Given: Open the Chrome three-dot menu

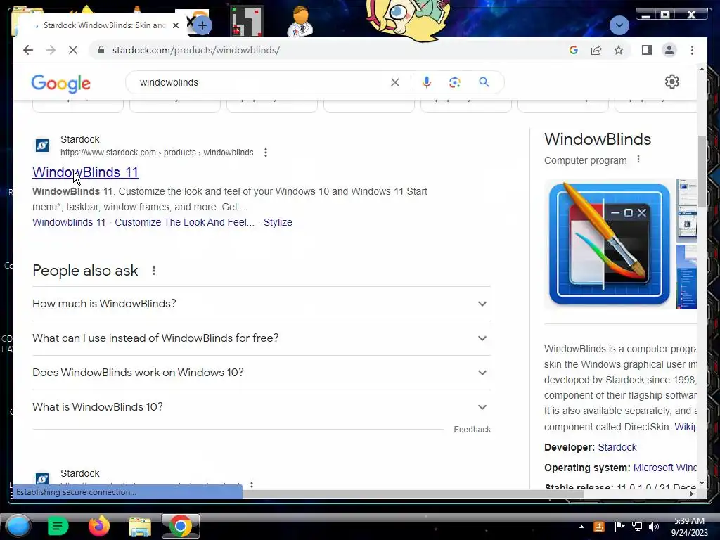Looking at the screenshot, I should coord(692,50).
